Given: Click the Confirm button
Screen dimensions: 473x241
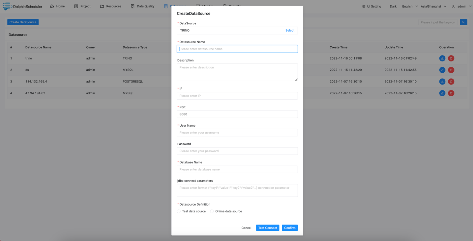Looking at the screenshot, I should click(x=289, y=228).
